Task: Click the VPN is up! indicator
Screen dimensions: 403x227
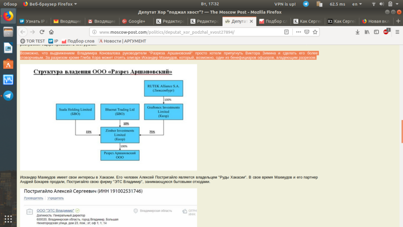Action: (x=285, y=4)
